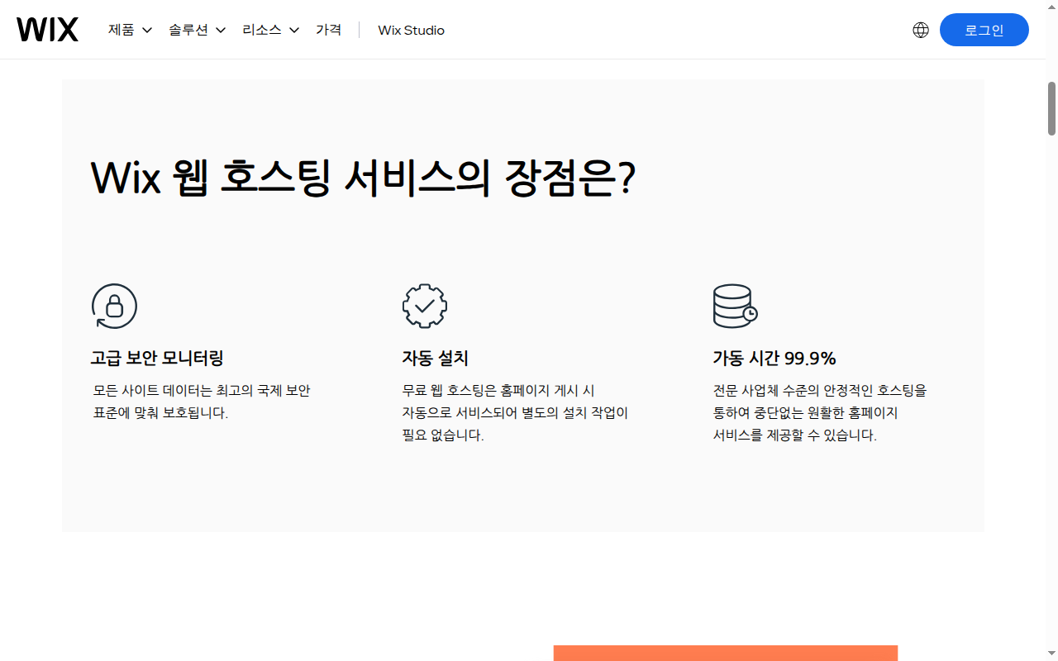Click the page vertical scrollbar thumb

[1052, 108]
